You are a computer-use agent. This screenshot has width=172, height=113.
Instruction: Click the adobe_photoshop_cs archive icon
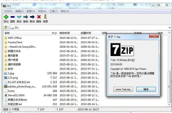[x=6, y=86]
